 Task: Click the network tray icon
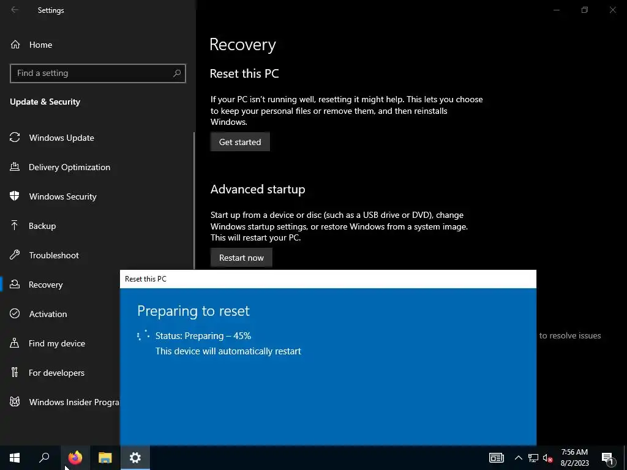click(x=533, y=458)
